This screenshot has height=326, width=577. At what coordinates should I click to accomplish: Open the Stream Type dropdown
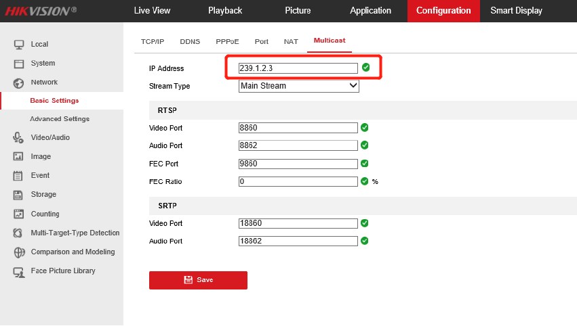click(298, 86)
